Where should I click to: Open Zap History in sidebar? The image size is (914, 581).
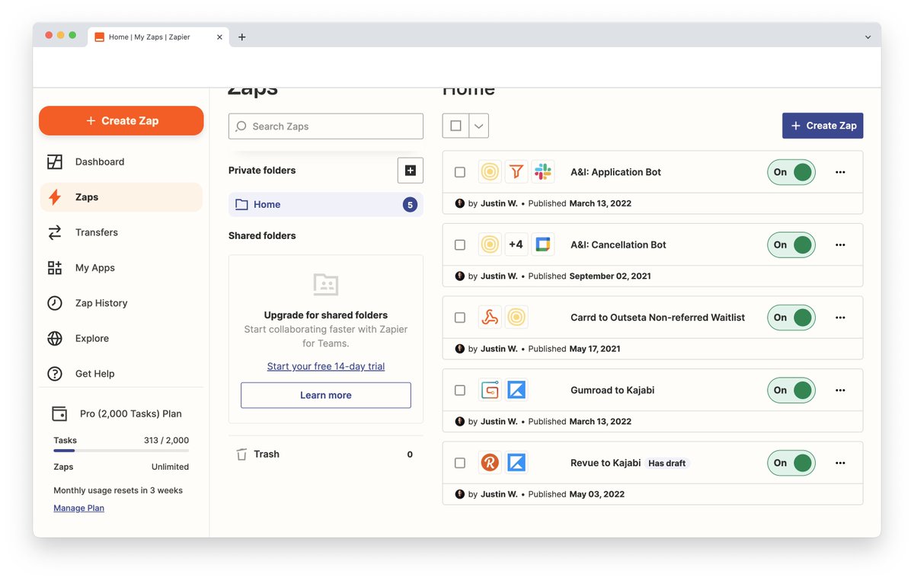121,303
